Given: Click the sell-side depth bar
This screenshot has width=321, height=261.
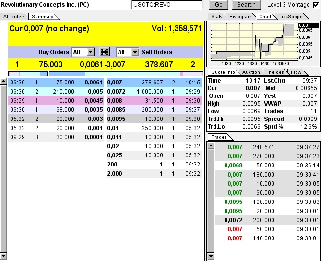Looking at the screenshot, I should pos(126,74).
